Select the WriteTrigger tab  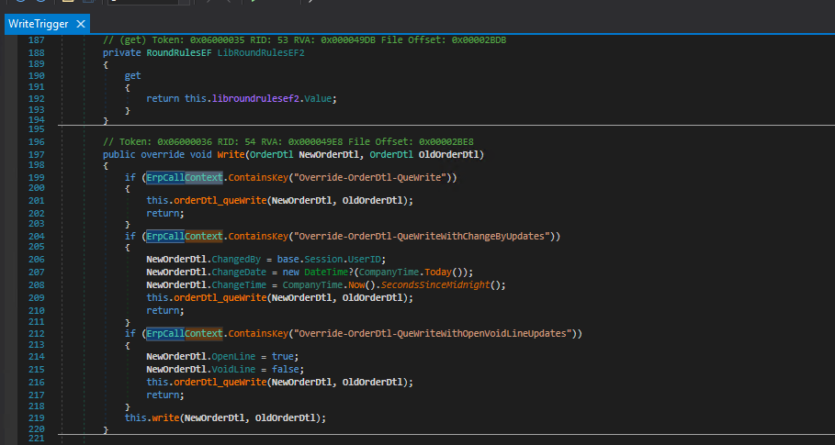click(39, 24)
